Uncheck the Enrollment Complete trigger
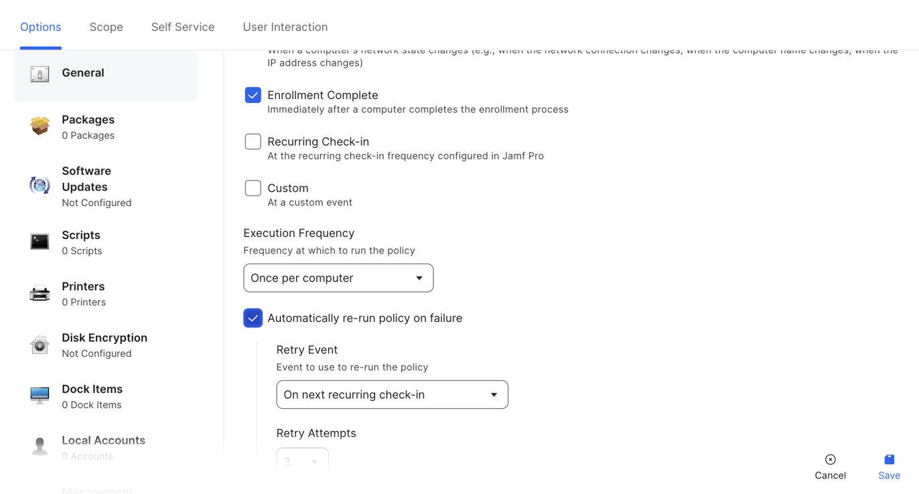Viewport: 919px width, 494px height. point(253,95)
